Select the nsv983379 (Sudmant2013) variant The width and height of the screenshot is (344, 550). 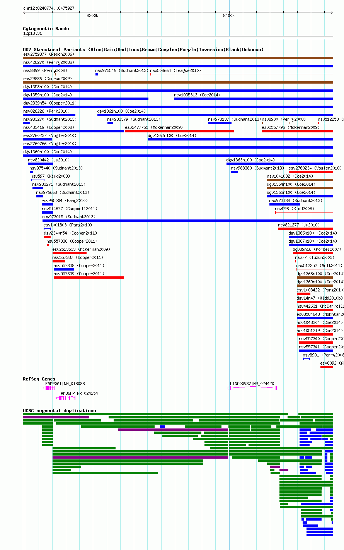(x=134, y=119)
